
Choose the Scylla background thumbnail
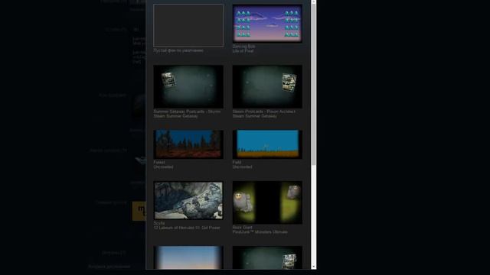pos(188,200)
